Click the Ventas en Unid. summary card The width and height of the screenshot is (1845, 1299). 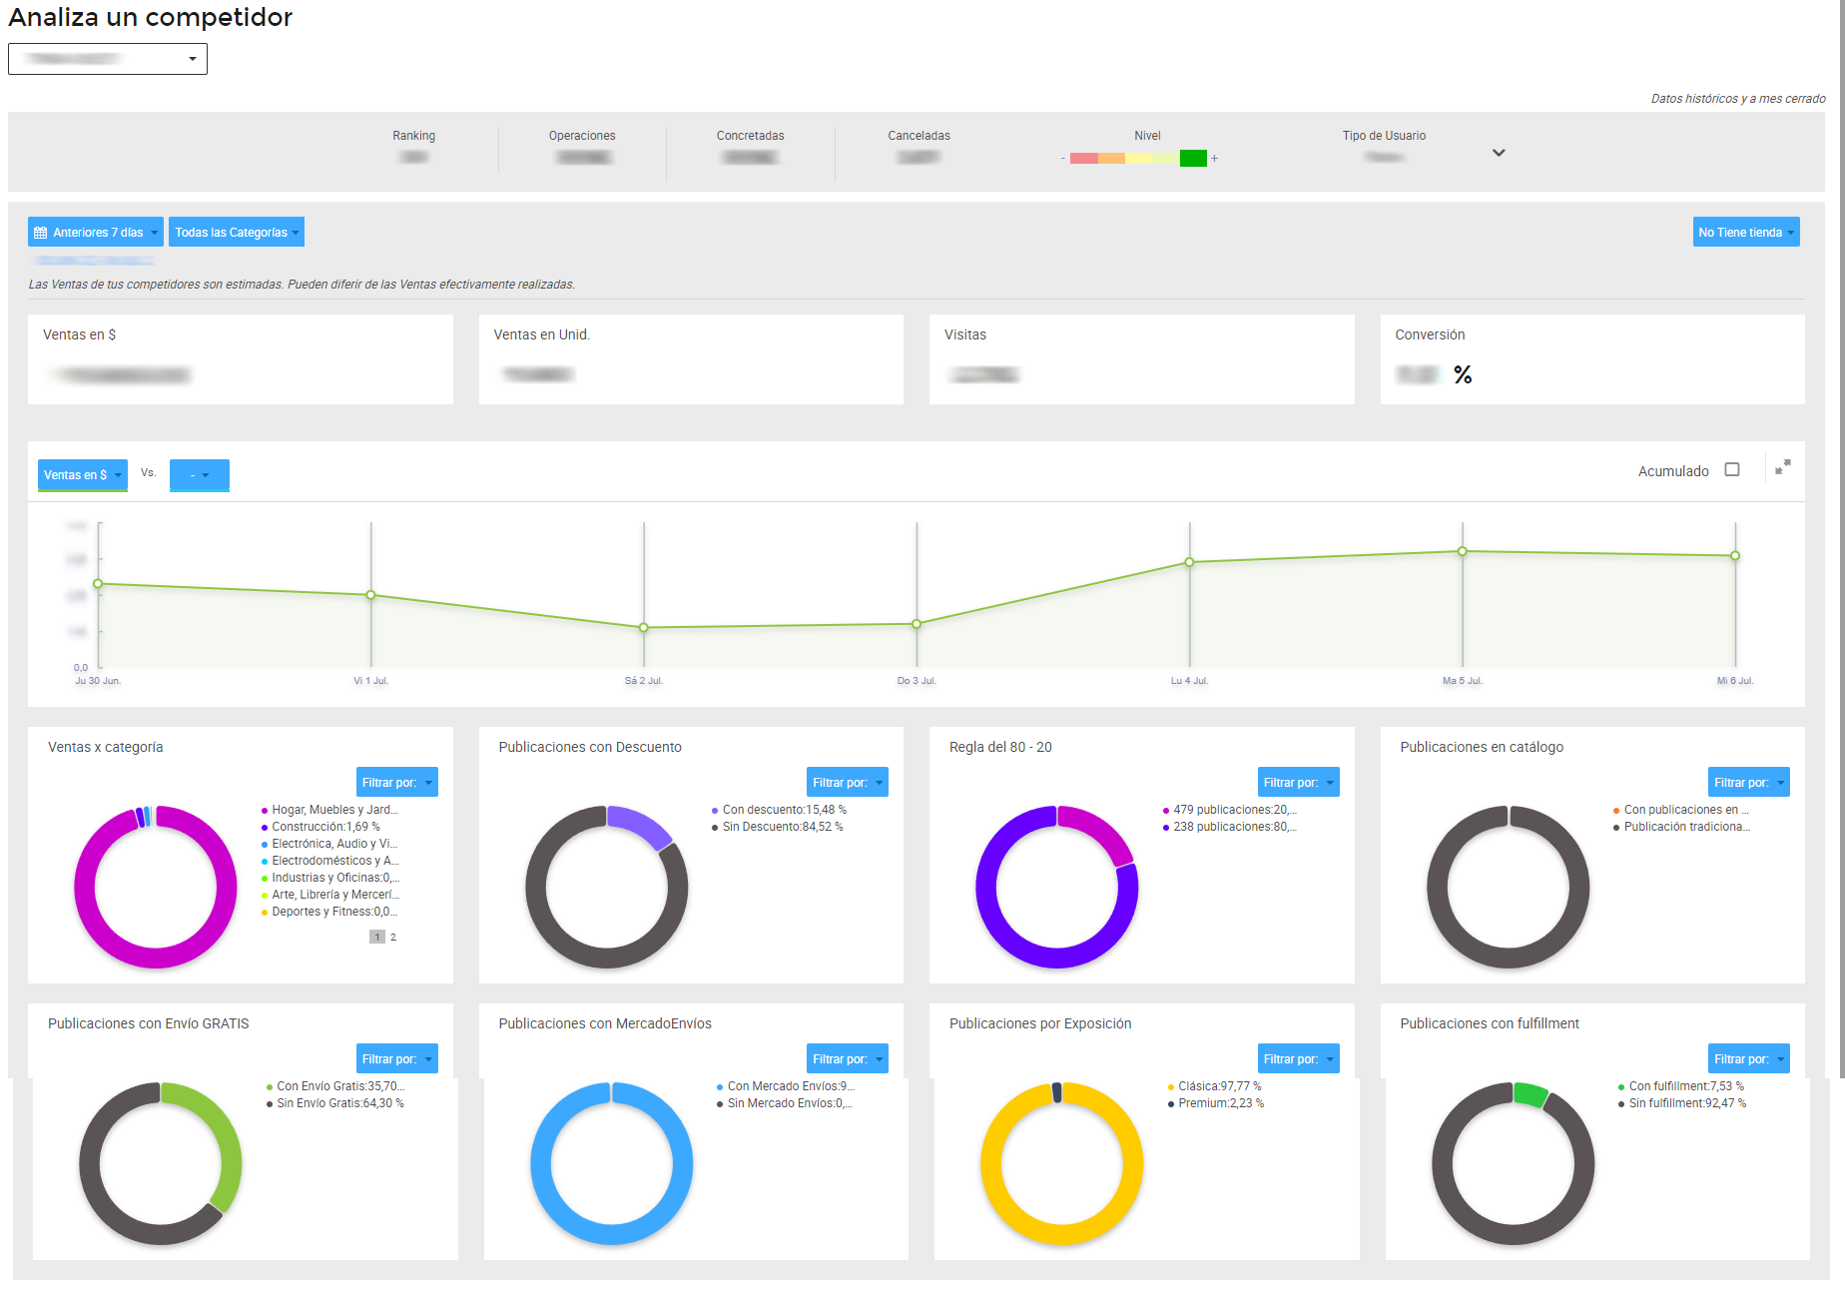pyautogui.click(x=691, y=359)
